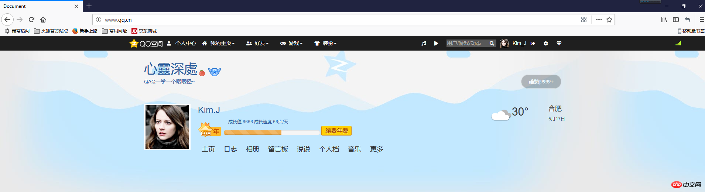The height and width of the screenshot is (192, 705).
Task: Open the Firefox hamburger menu
Action: (x=702, y=20)
